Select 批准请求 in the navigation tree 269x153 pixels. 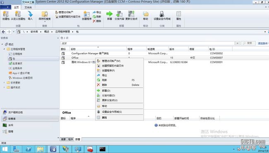click(x=15, y=64)
